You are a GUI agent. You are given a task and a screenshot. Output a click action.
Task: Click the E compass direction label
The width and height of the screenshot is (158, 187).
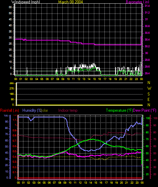(149, 100)
